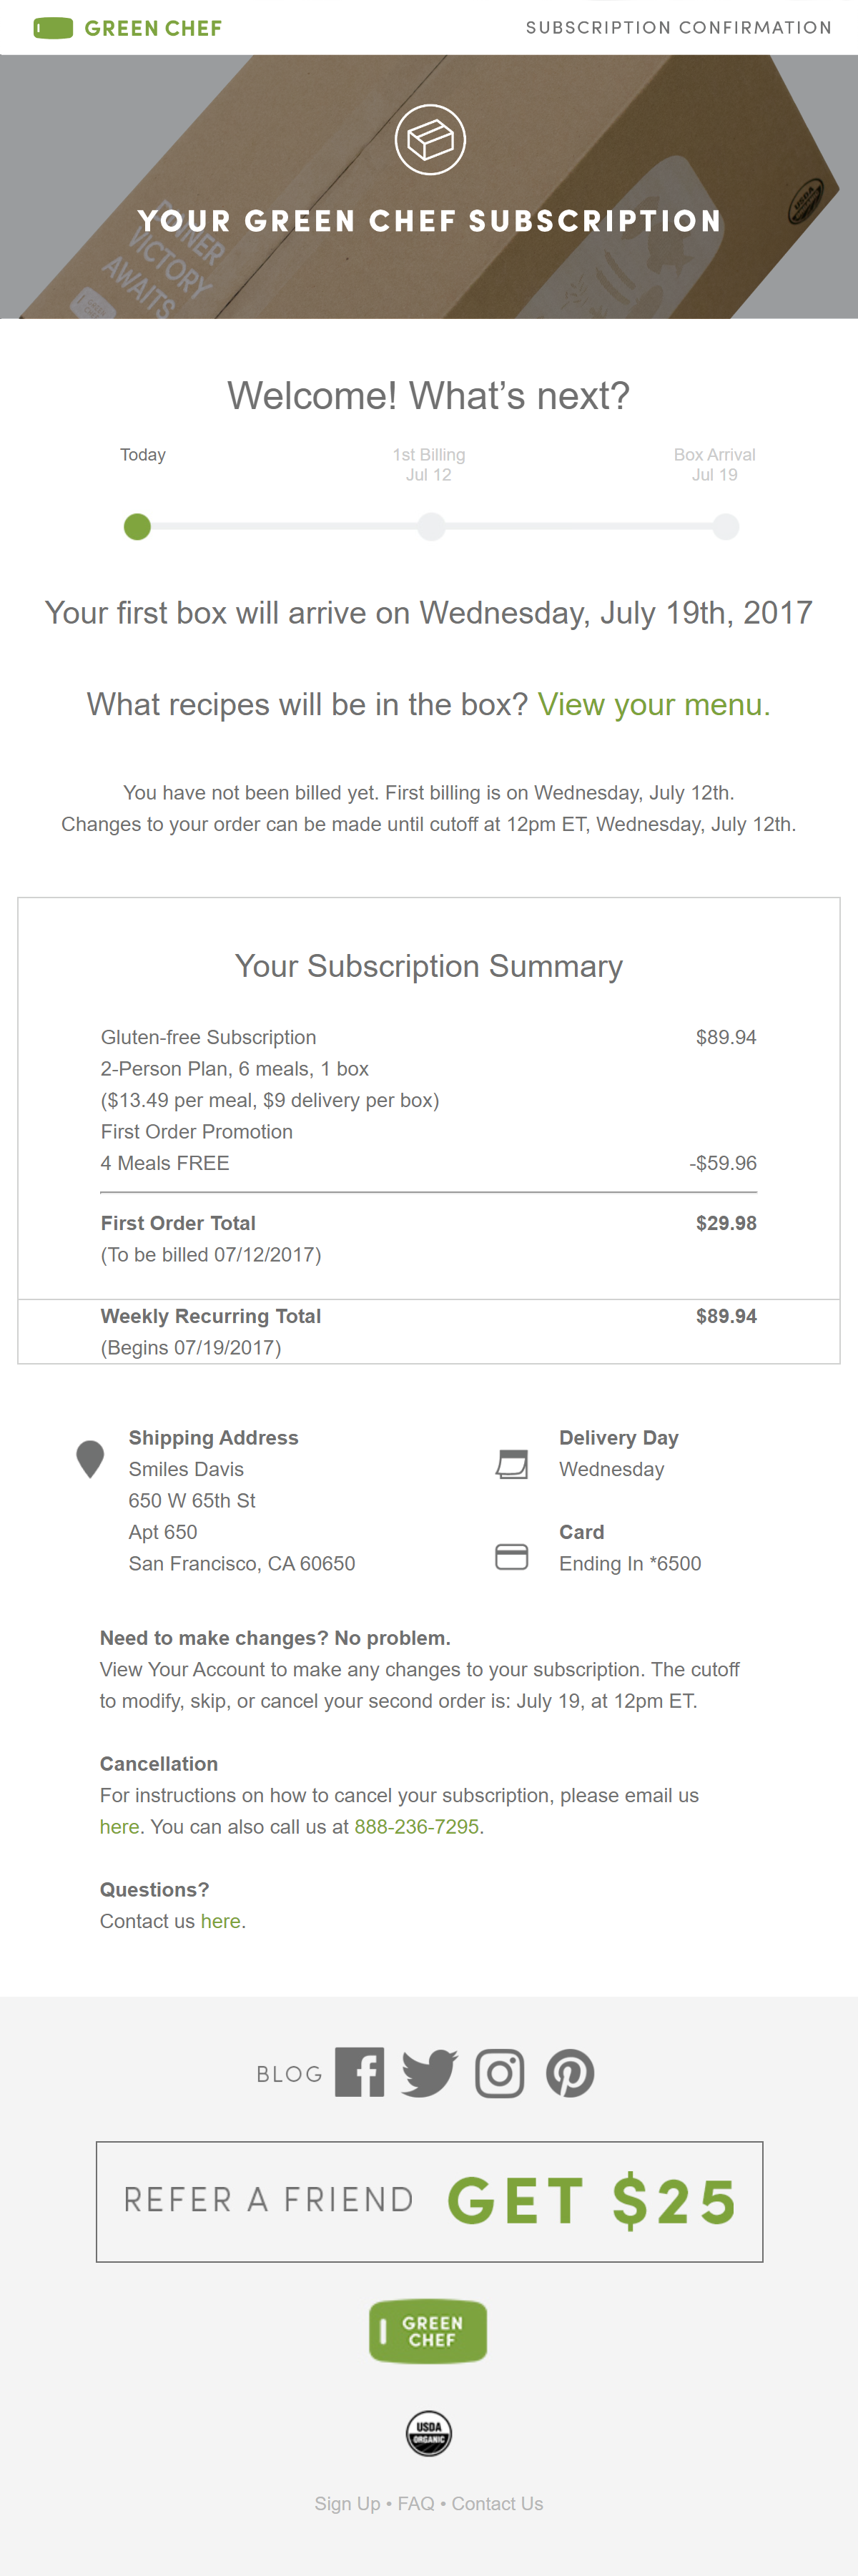The image size is (858, 2576).
Task: Click the delivery day calendar icon
Action: [x=511, y=1464]
